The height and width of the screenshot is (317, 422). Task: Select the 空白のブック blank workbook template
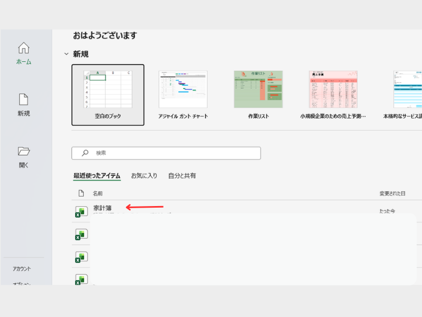pos(108,95)
